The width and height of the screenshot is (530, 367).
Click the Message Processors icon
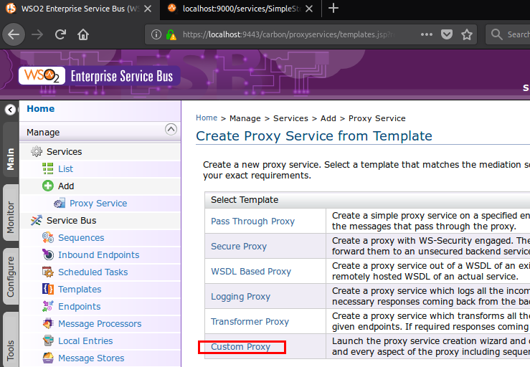[48, 324]
